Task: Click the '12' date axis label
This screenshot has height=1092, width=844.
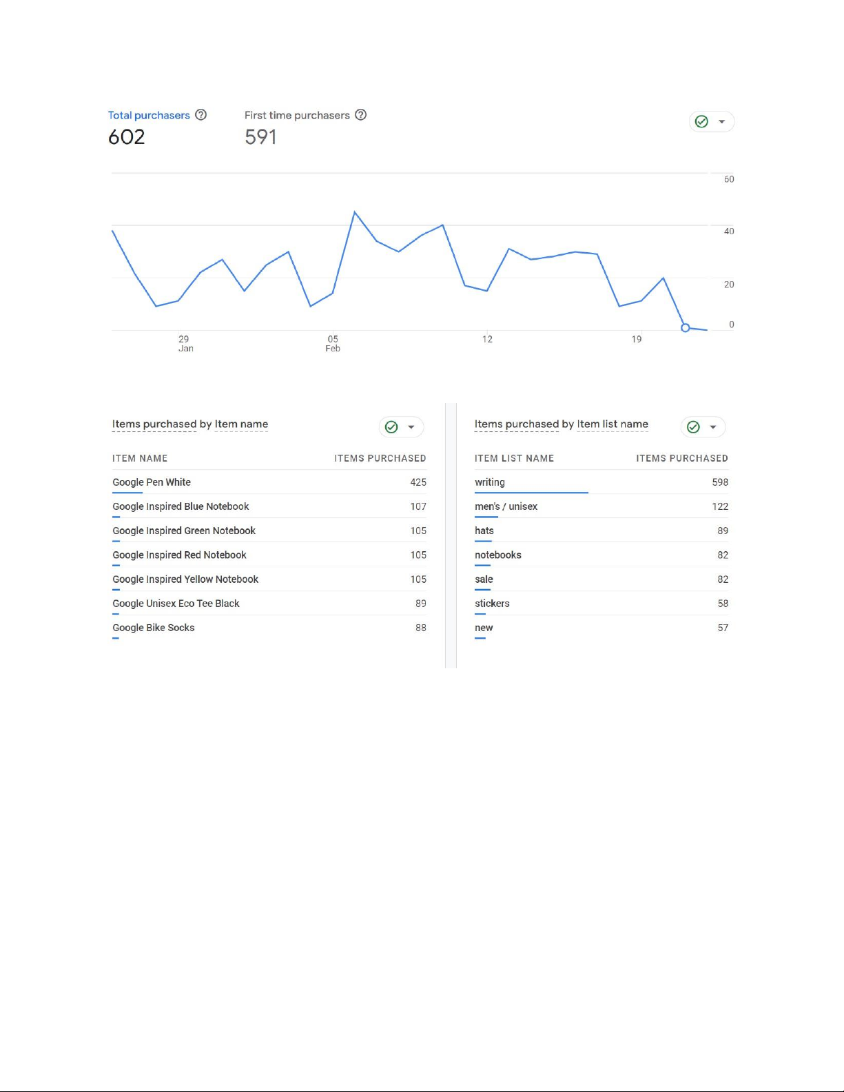Action: (x=487, y=339)
